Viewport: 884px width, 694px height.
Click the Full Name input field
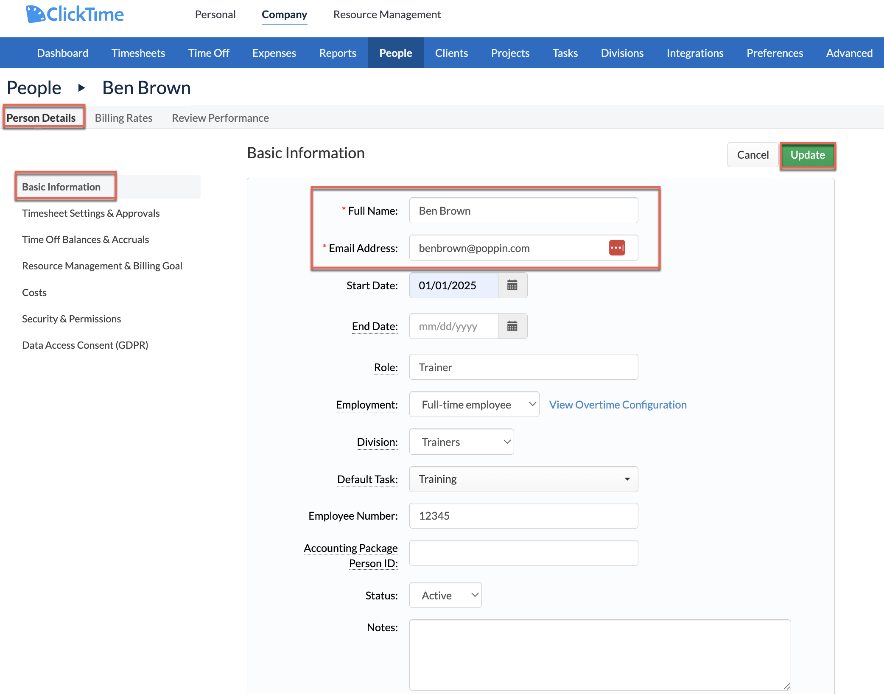(x=523, y=211)
